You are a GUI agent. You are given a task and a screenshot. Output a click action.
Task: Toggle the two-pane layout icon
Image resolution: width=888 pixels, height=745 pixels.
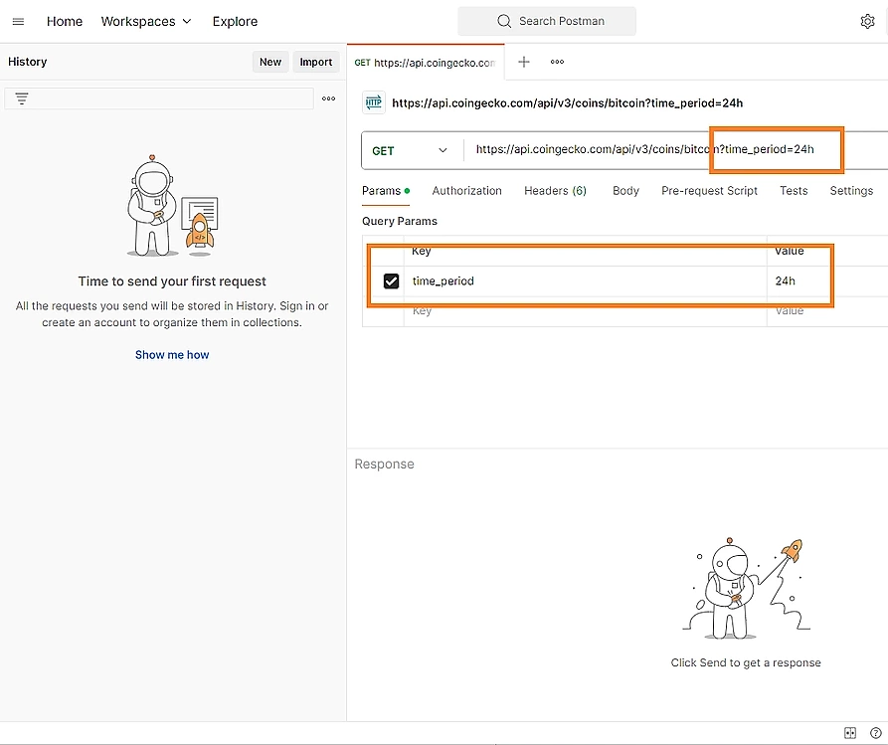point(850,733)
